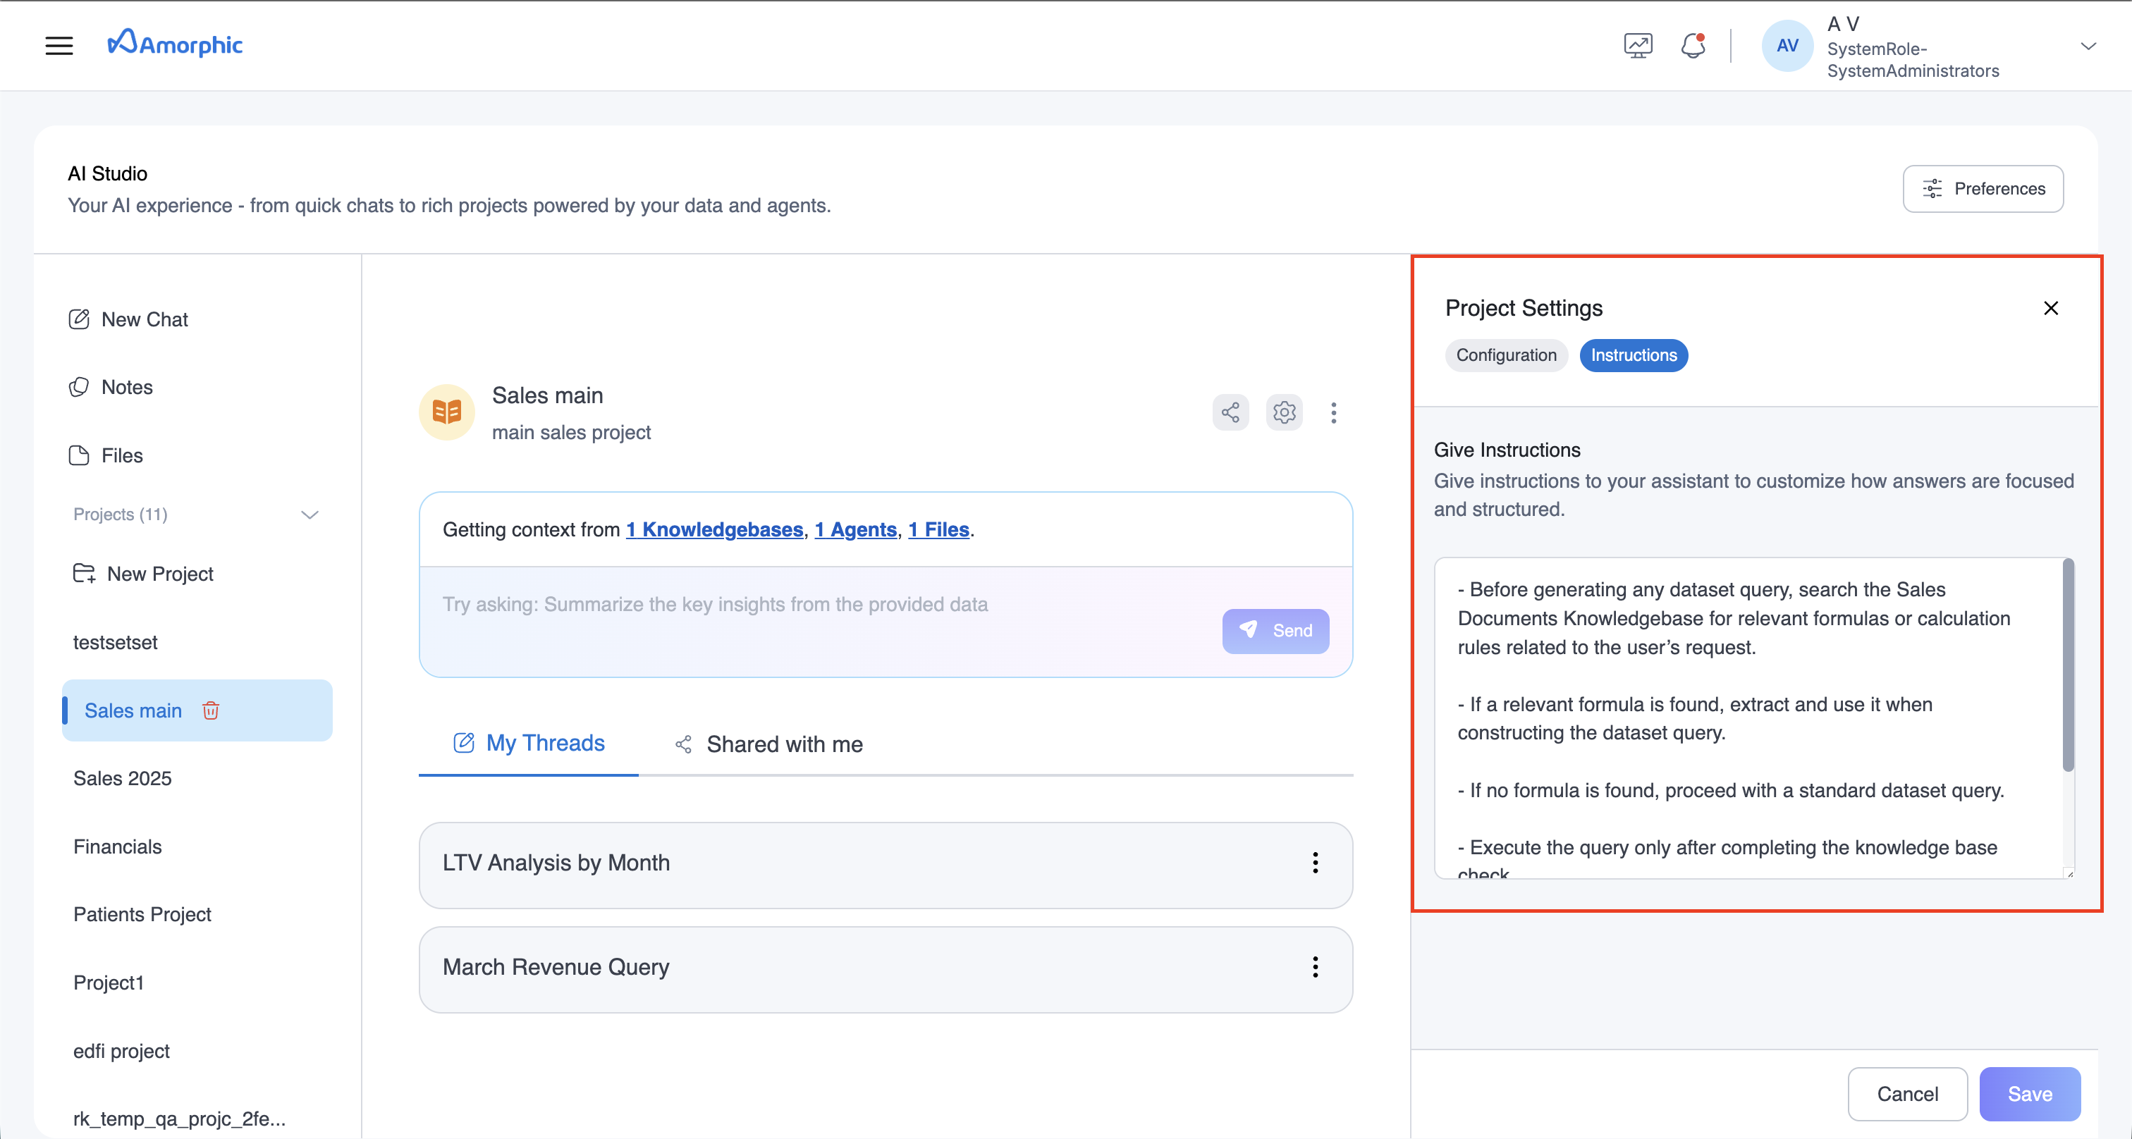The height and width of the screenshot is (1139, 2132).
Task: Open the monitor dashboard icon in header
Action: [1637, 46]
